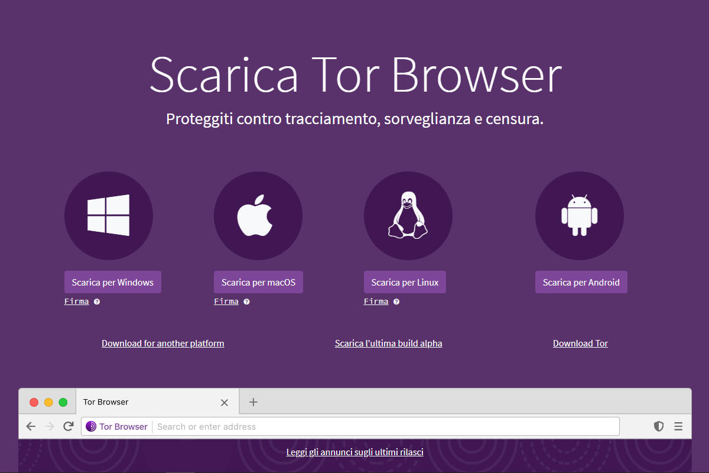Click the reload page icon
The width and height of the screenshot is (709, 473).
click(69, 426)
